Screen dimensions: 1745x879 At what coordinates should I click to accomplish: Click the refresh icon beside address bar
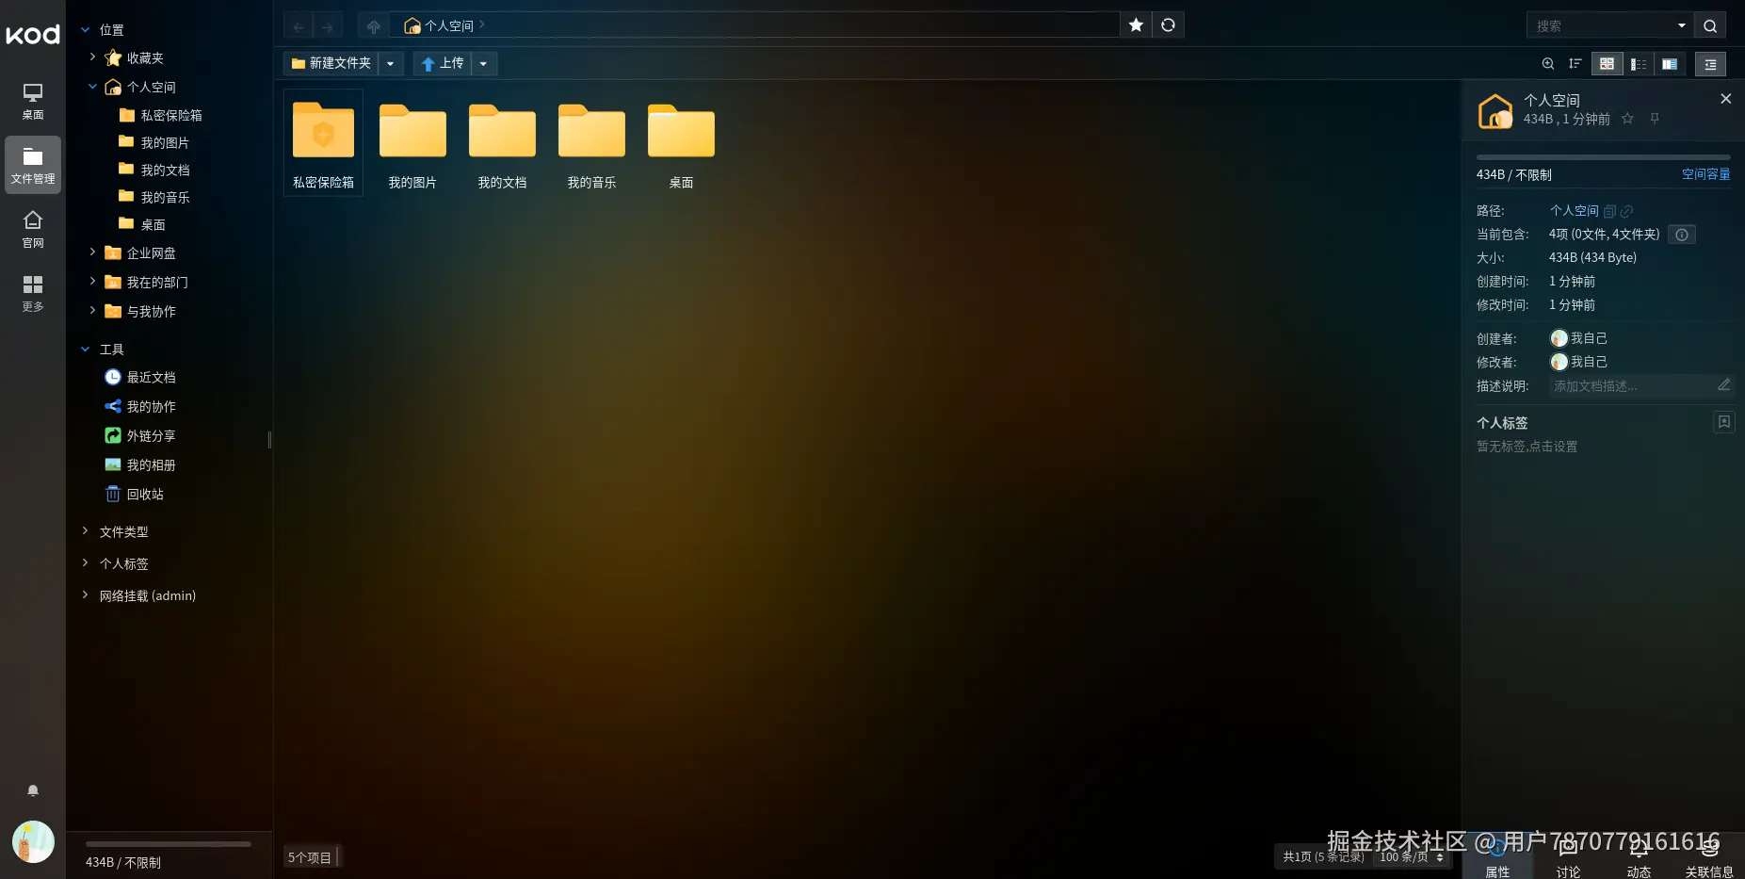point(1168,25)
